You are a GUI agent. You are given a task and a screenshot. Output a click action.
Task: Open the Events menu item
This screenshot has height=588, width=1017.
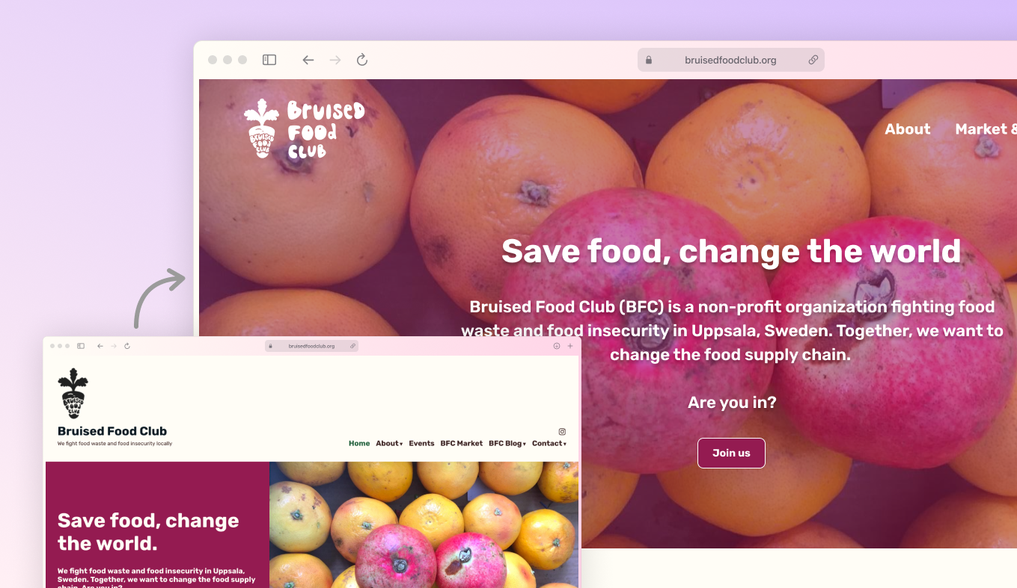421,444
